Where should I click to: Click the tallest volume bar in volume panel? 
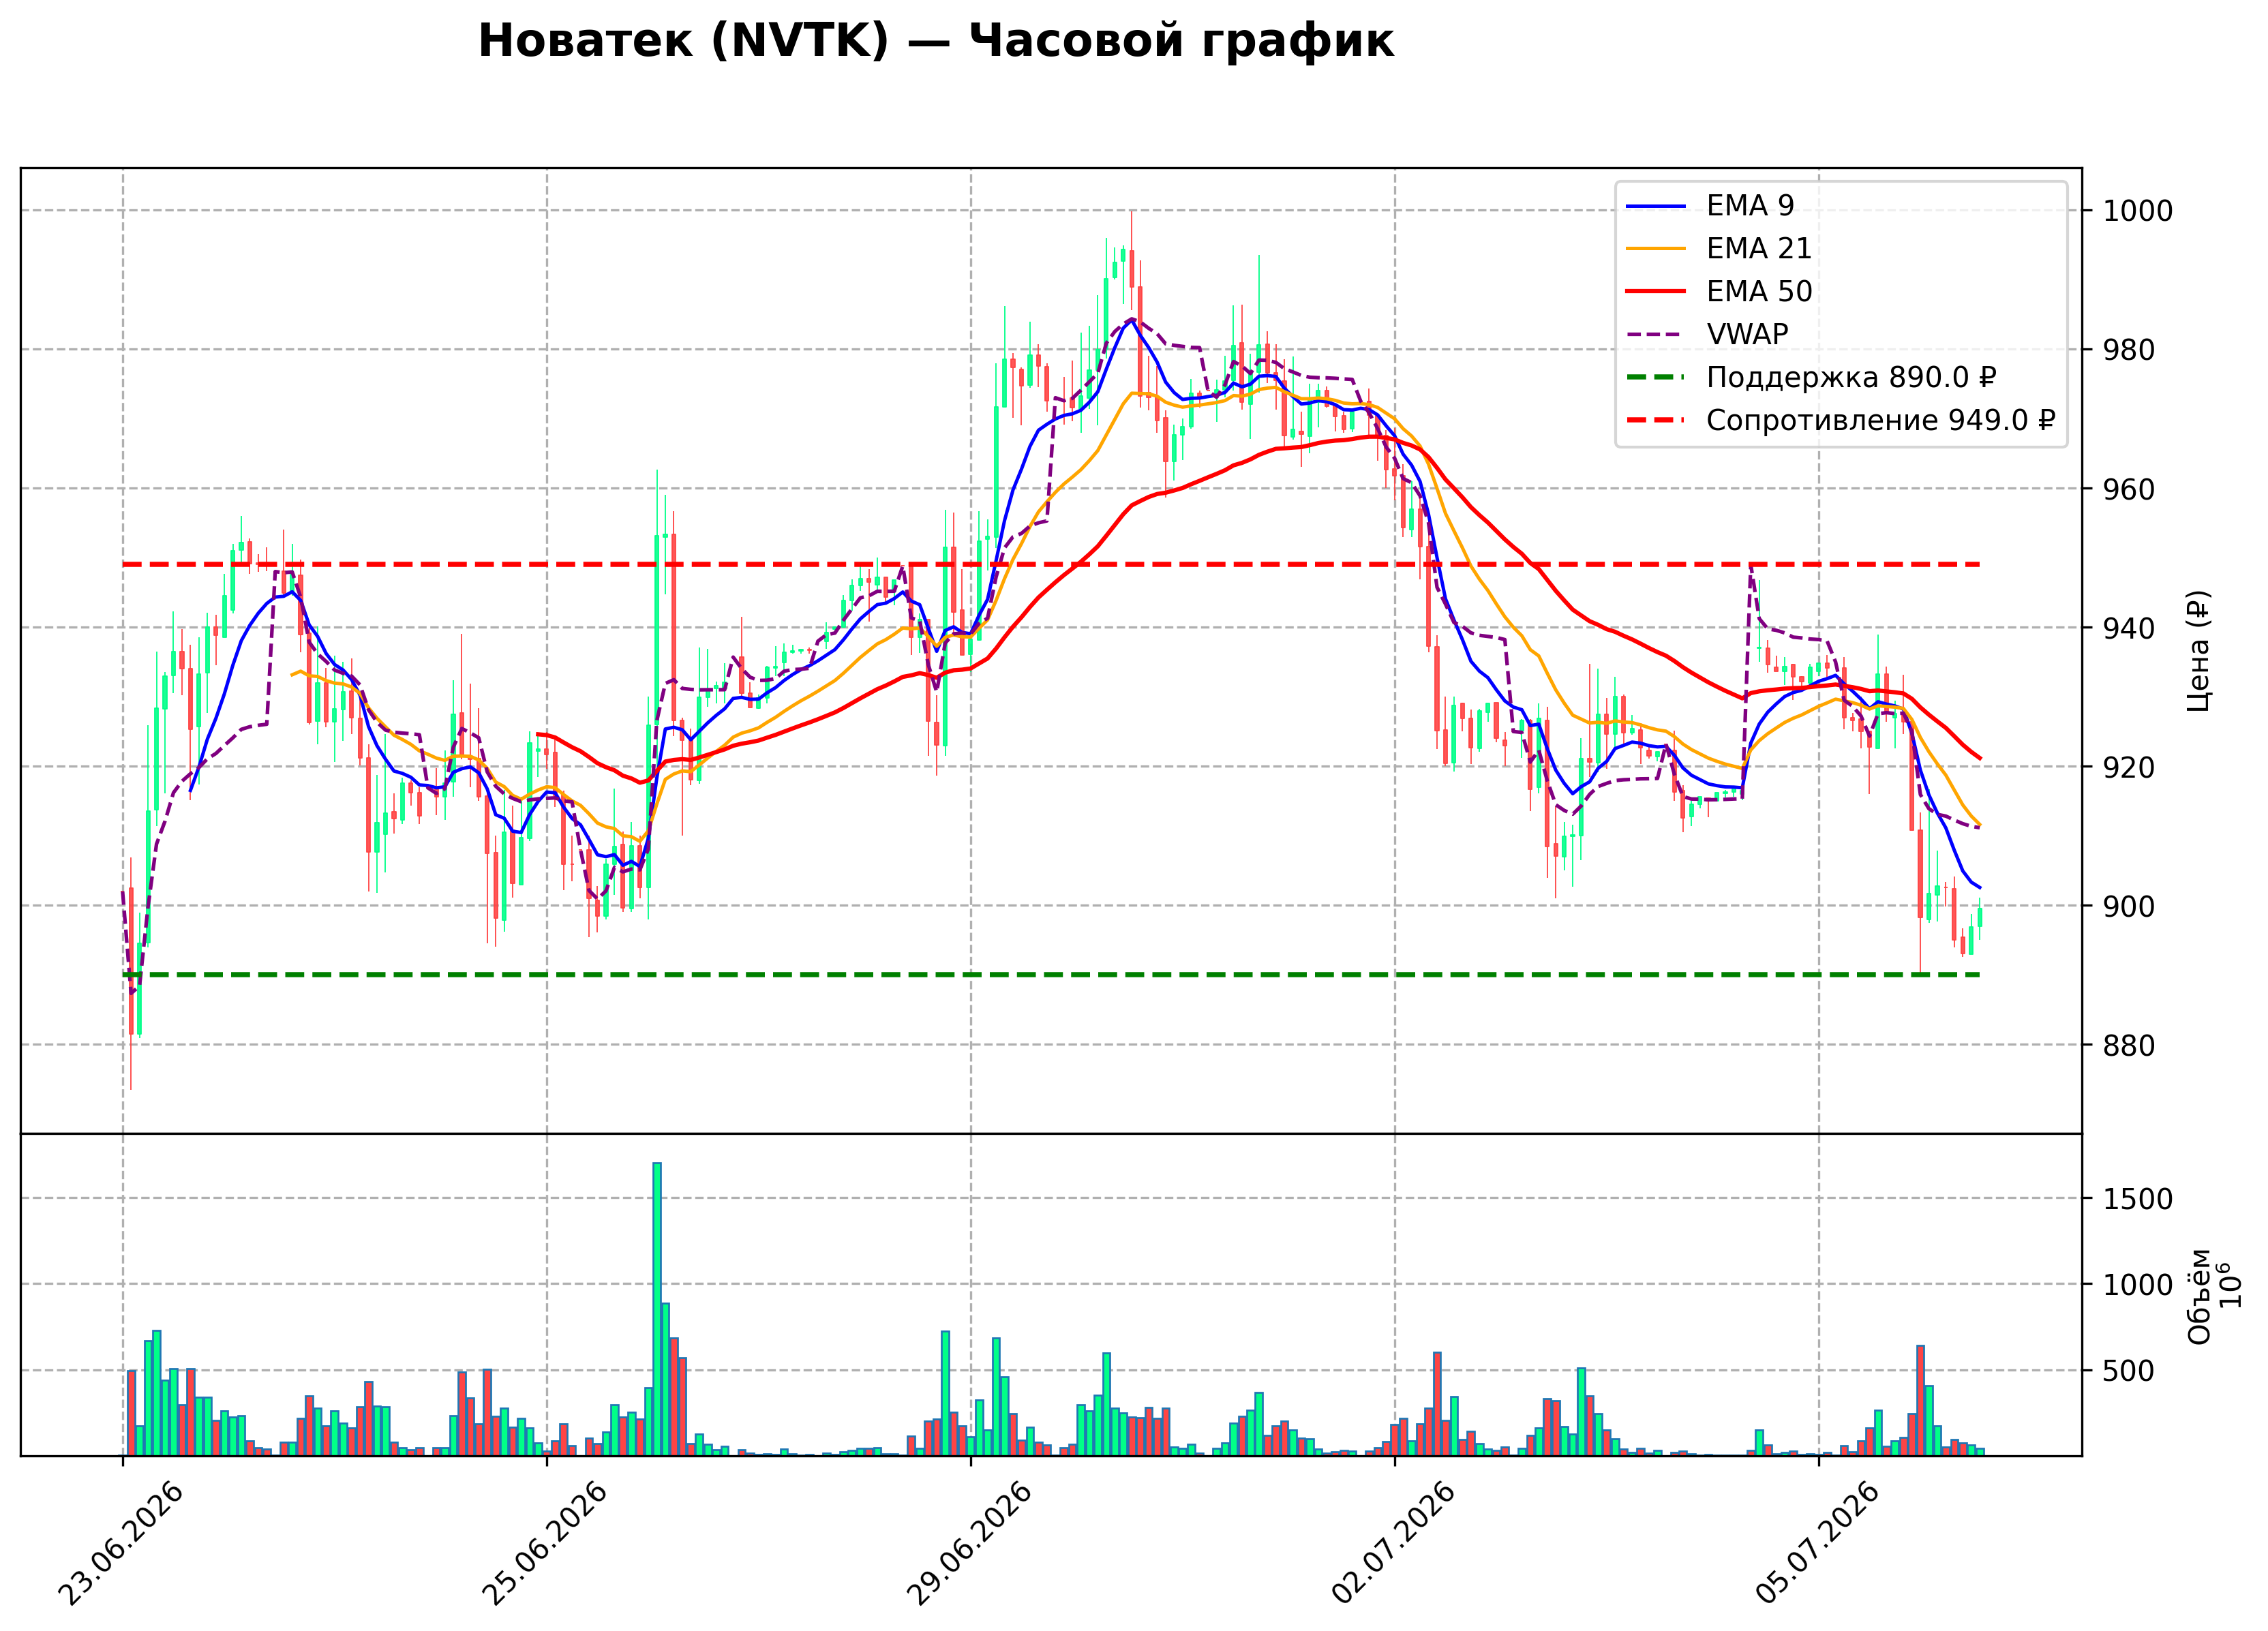pyautogui.click(x=657, y=1309)
